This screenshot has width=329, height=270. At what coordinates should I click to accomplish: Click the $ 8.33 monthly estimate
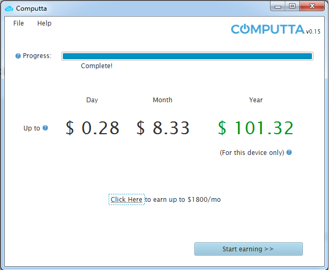coord(163,128)
